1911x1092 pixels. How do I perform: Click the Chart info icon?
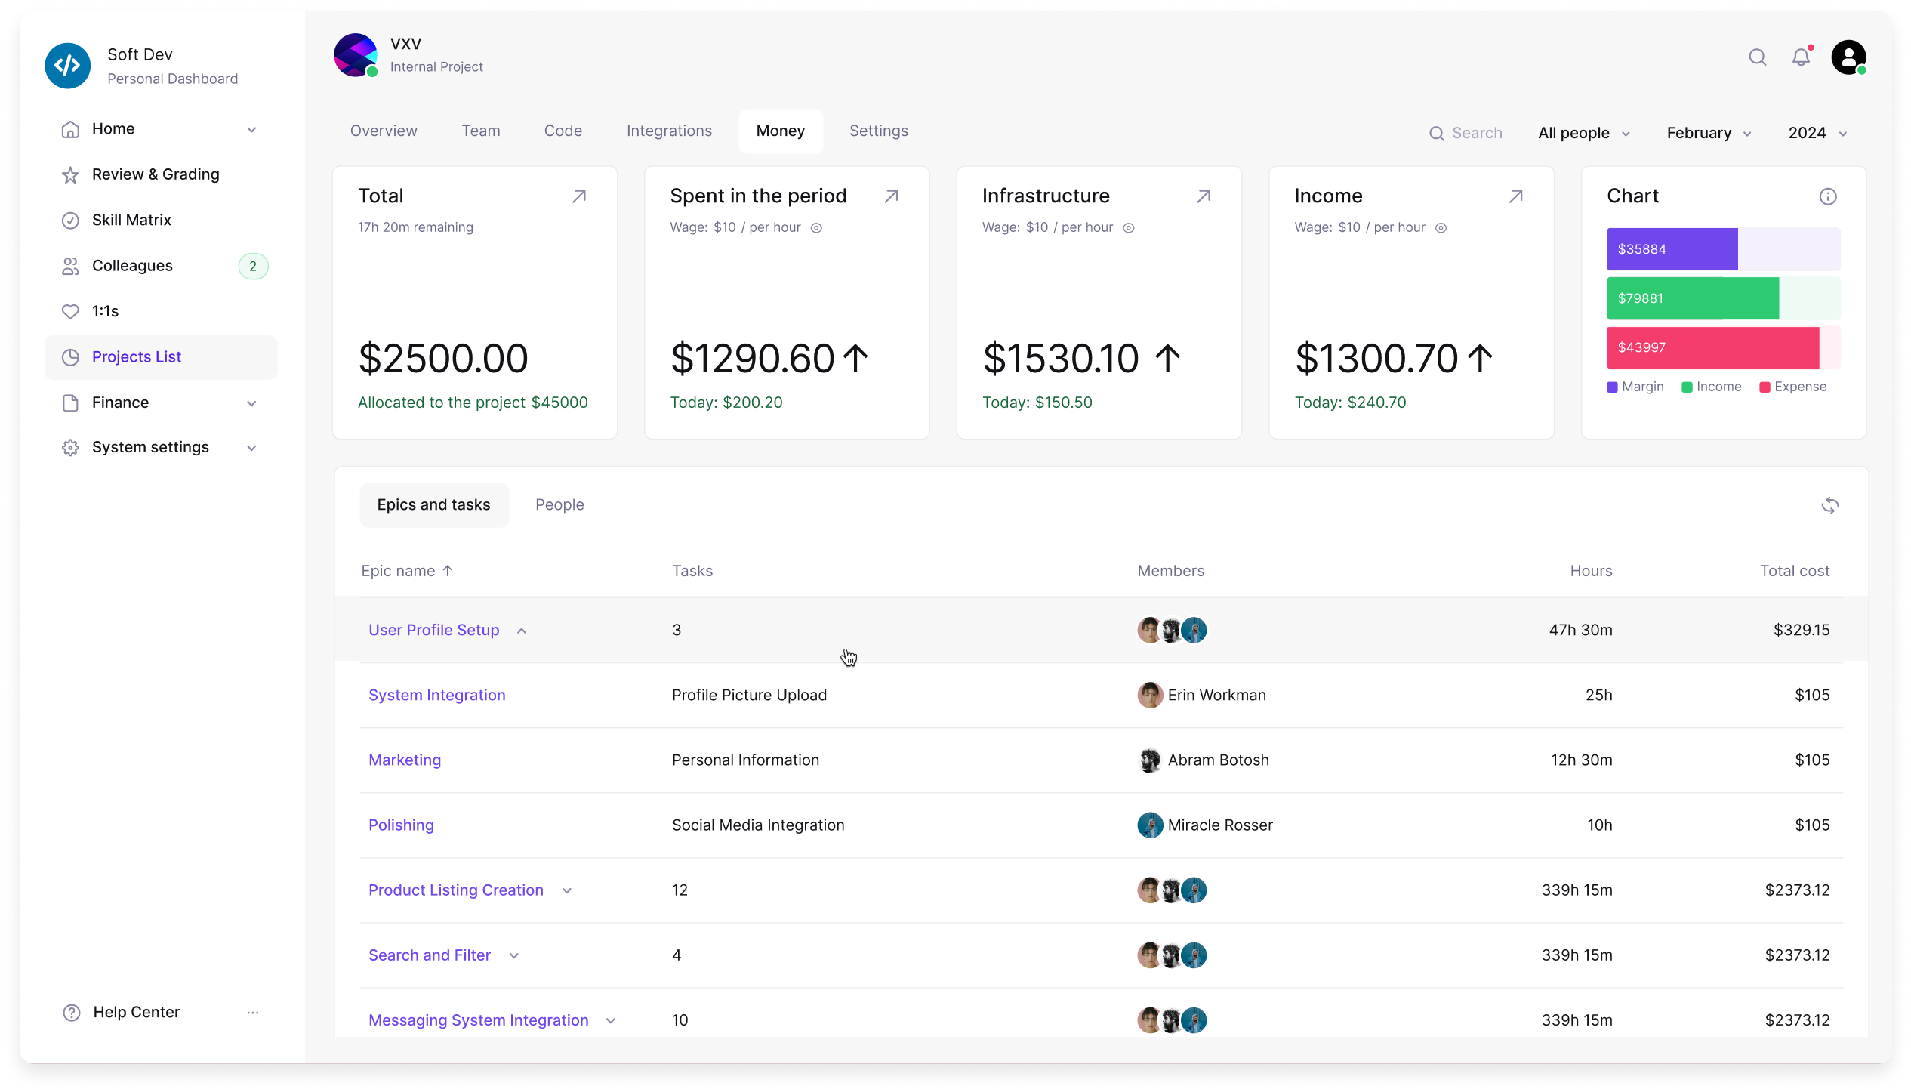point(1827,196)
